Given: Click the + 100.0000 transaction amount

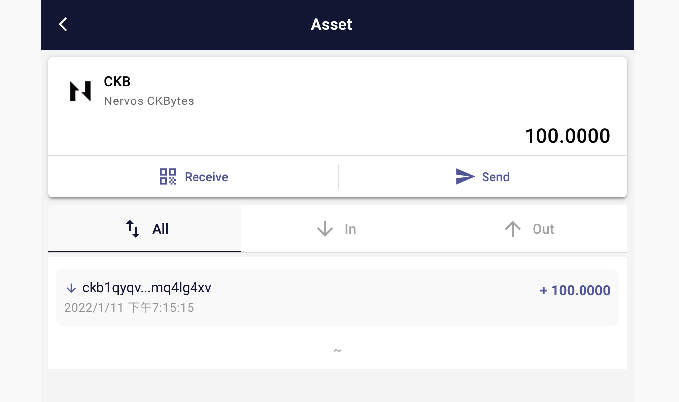Looking at the screenshot, I should point(575,290).
